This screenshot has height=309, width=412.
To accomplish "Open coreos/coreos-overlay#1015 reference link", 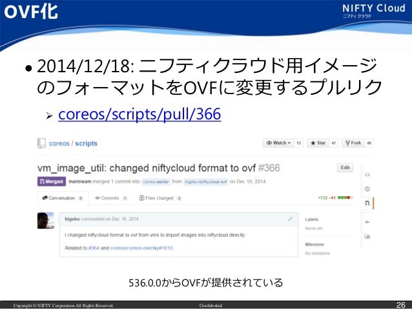I will click(x=141, y=248).
